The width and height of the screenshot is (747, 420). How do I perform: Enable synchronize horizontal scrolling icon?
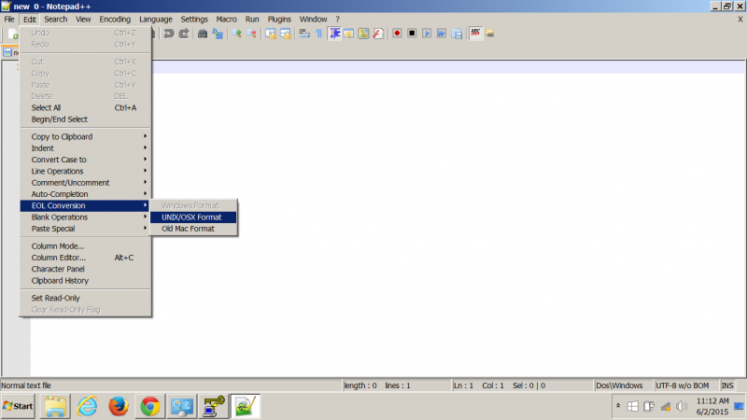point(286,34)
